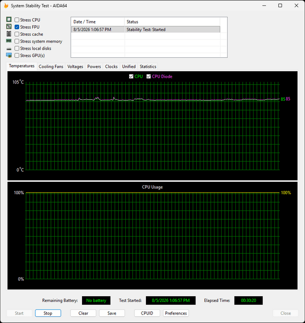Stop the running stability test
This screenshot has height=323, width=305.
[48, 313]
